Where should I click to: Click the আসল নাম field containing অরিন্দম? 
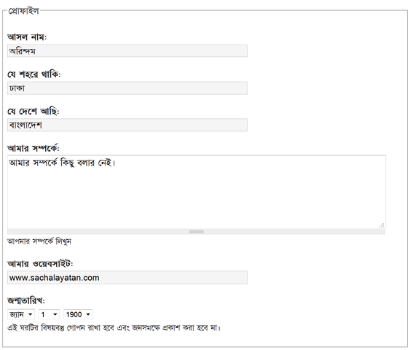tap(127, 51)
